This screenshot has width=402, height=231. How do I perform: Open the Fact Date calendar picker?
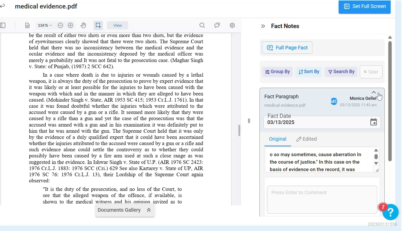click(x=373, y=122)
